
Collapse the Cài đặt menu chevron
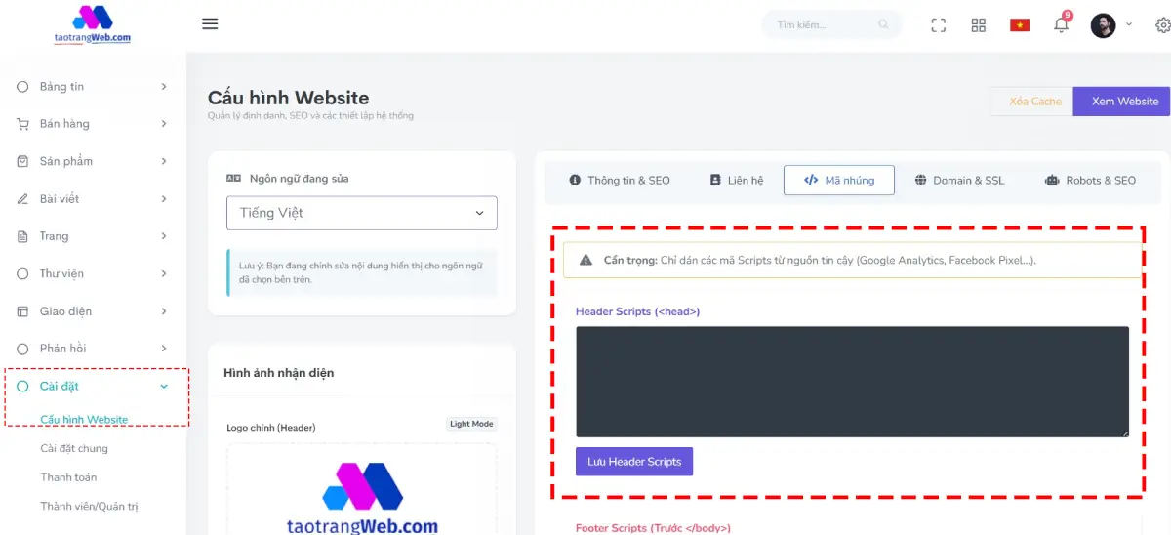164,387
